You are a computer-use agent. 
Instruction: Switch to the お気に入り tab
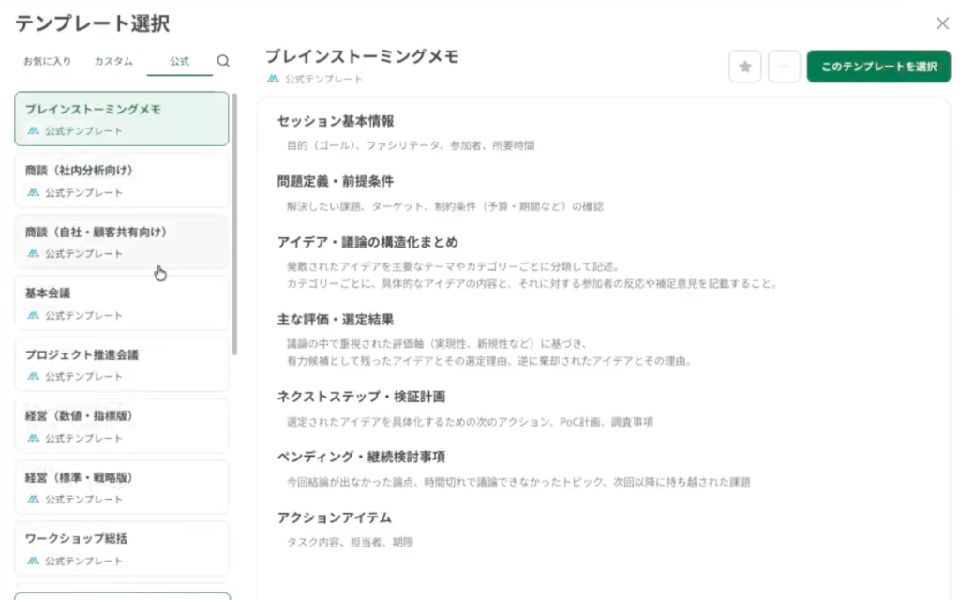[47, 61]
